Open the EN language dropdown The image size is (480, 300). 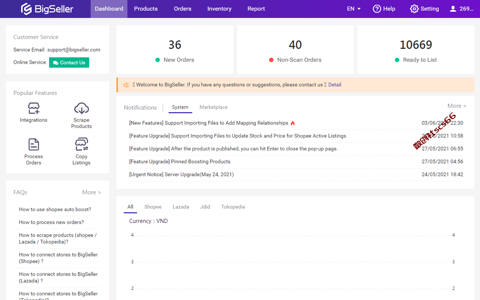pyautogui.click(x=354, y=9)
